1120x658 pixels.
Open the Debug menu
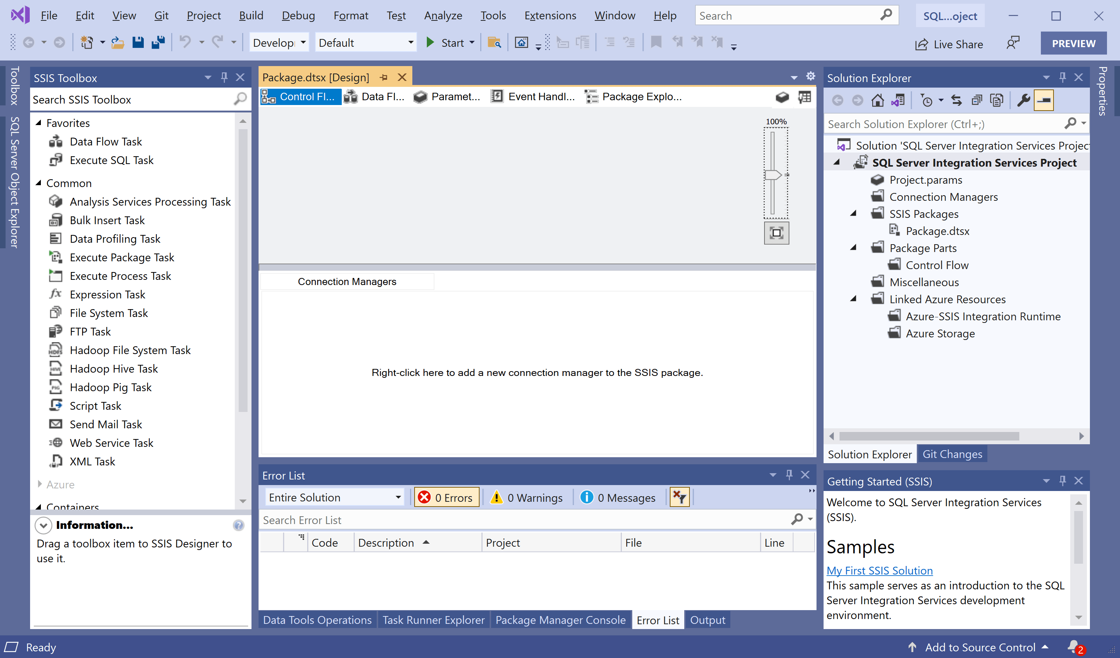point(298,15)
